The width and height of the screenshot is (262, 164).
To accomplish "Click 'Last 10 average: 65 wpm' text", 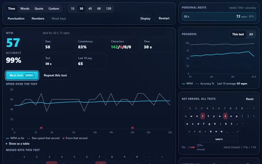I will 232,84.
